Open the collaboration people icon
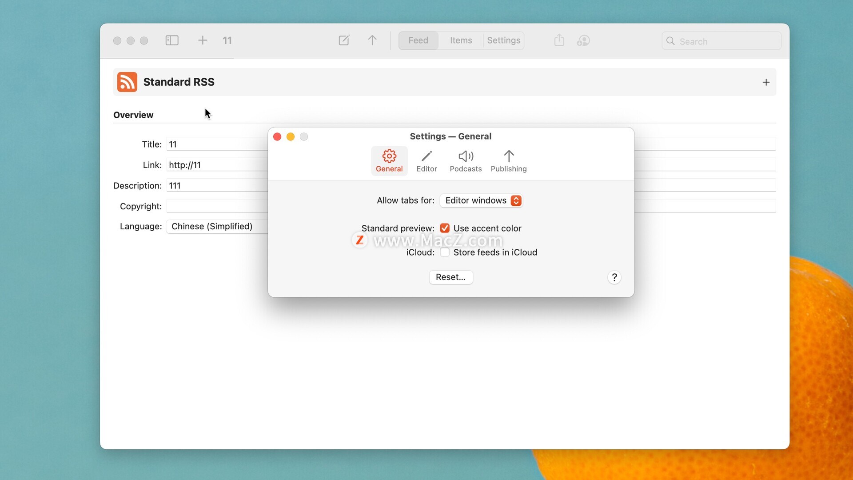The width and height of the screenshot is (853, 480). (x=583, y=40)
